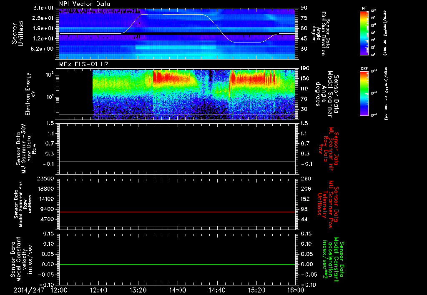The height and width of the screenshot is (295, 427).
Task: Click the 206 telemetry tick label
Action: coord(305,189)
